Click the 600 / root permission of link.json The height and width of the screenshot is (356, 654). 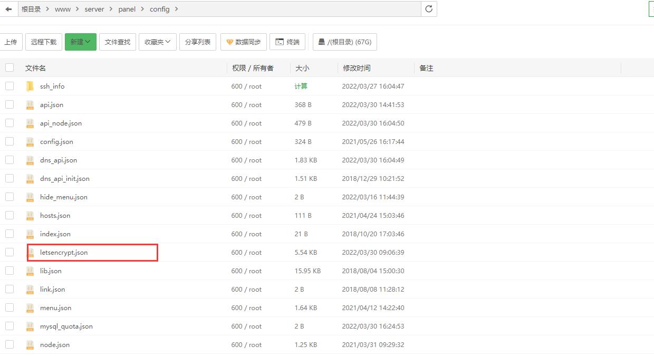coord(246,290)
